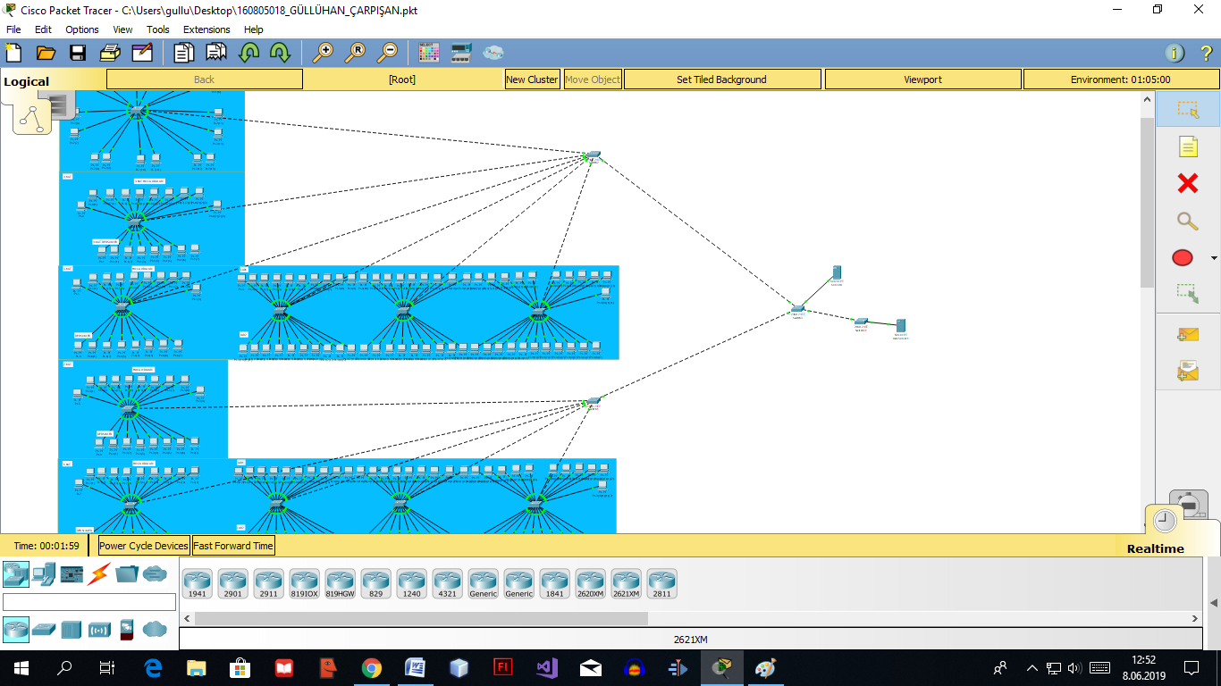Click the Power Cycle Devices button

tap(144, 546)
